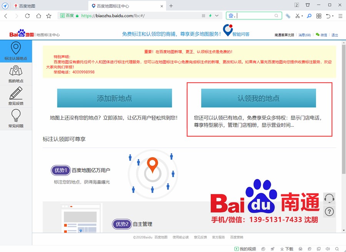Click the 添加新地点 button
This screenshot has width=346, height=252.
point(115,98)
